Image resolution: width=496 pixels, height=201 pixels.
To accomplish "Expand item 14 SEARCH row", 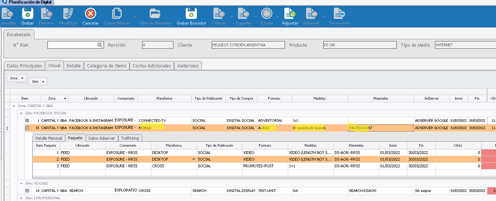I will click(27, 191).
